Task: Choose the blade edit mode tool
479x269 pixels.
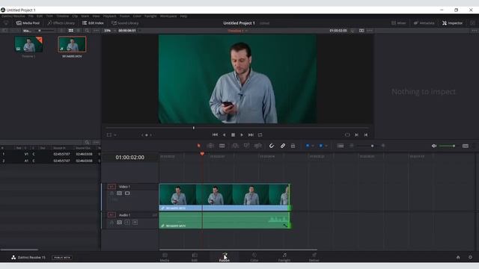Action: pos(222,146)
